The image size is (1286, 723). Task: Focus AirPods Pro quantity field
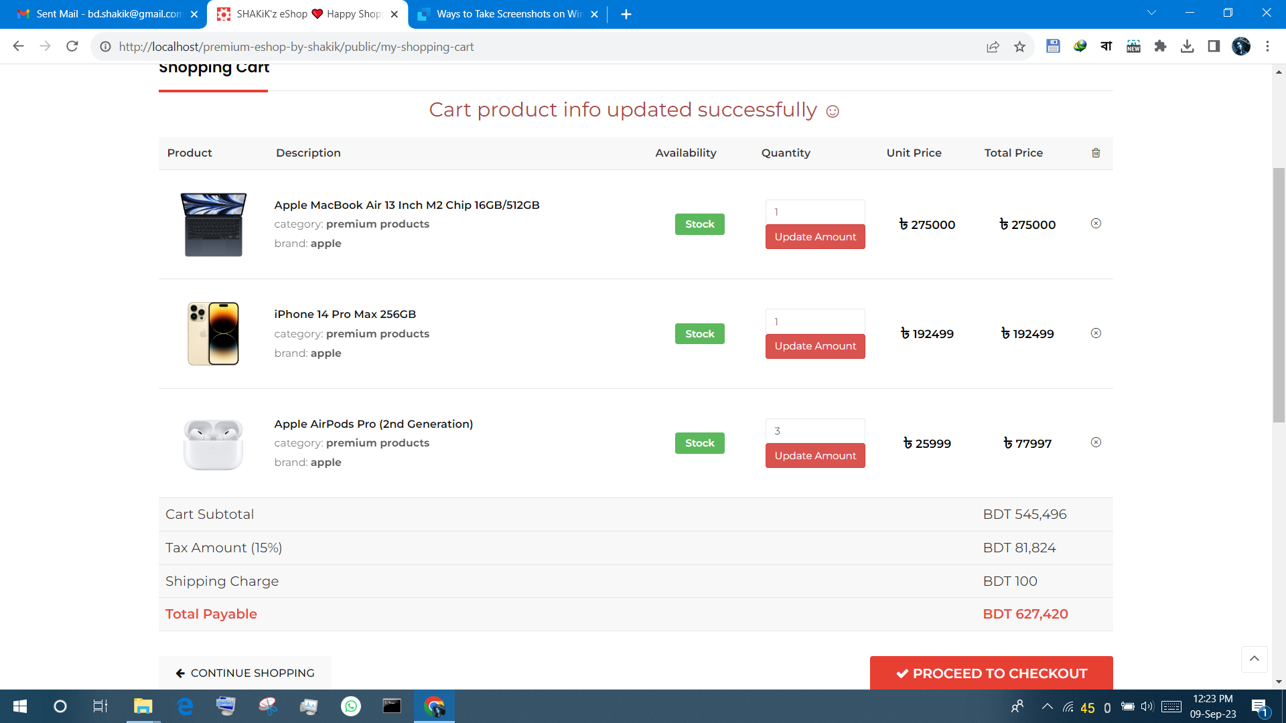(815, 431)
